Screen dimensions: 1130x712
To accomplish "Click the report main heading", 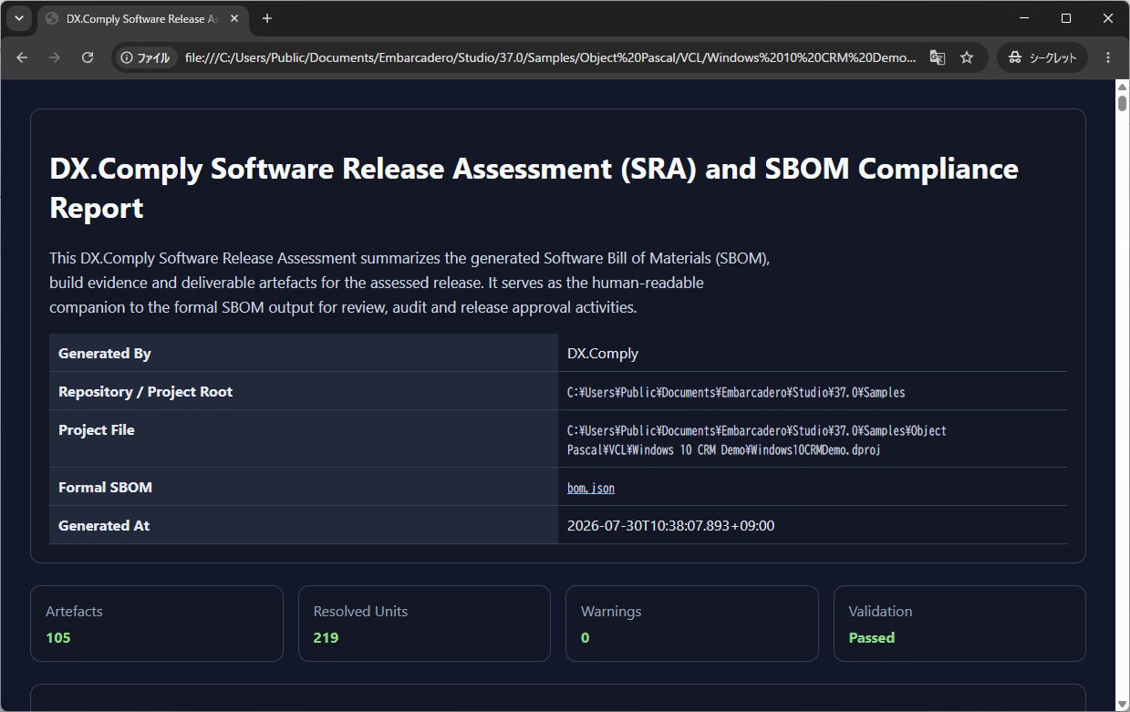I will click(534, 188).
